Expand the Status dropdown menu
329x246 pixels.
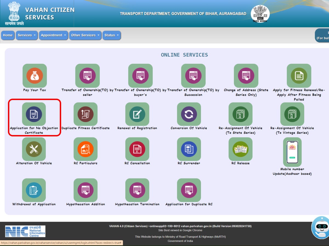(x=112, y=35)
